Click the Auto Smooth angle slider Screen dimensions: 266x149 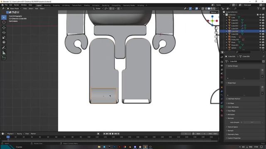[x=252, y=123]
